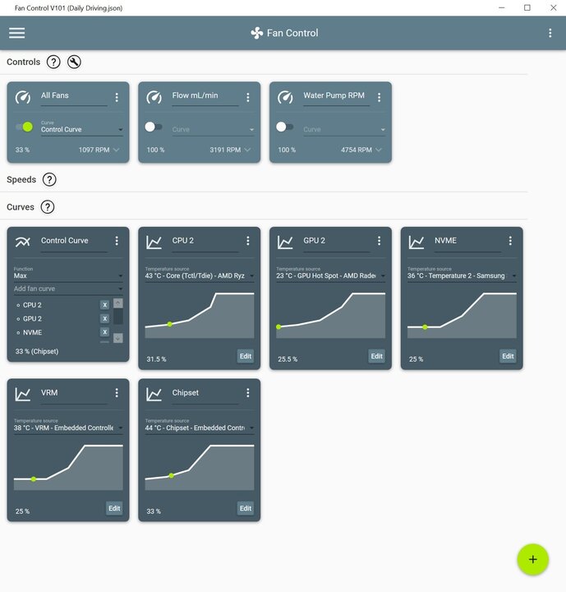Open the Control Curve Function dropdown

pos(68,276)
